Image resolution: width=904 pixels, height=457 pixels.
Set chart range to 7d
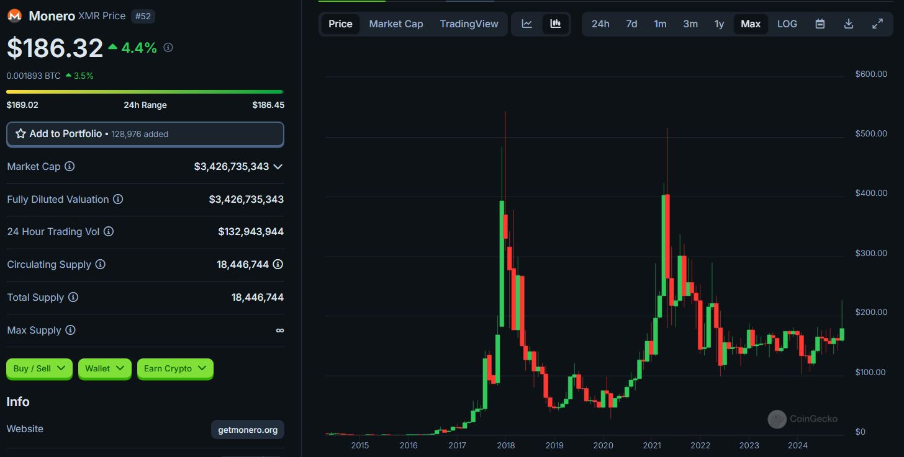(x=631, y=24)
